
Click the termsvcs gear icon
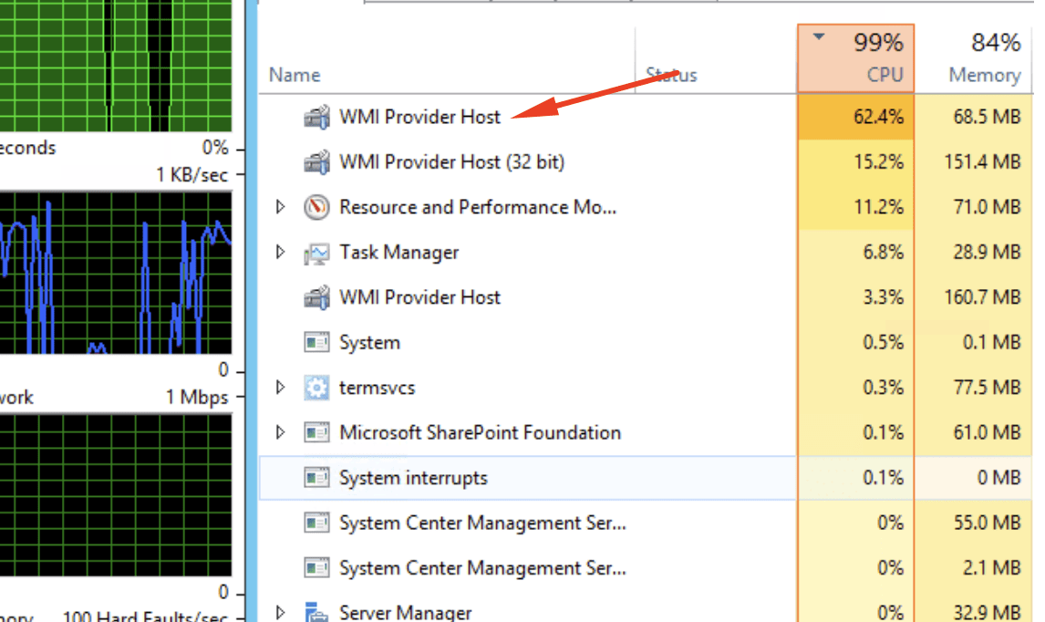(x=316, y=388)
